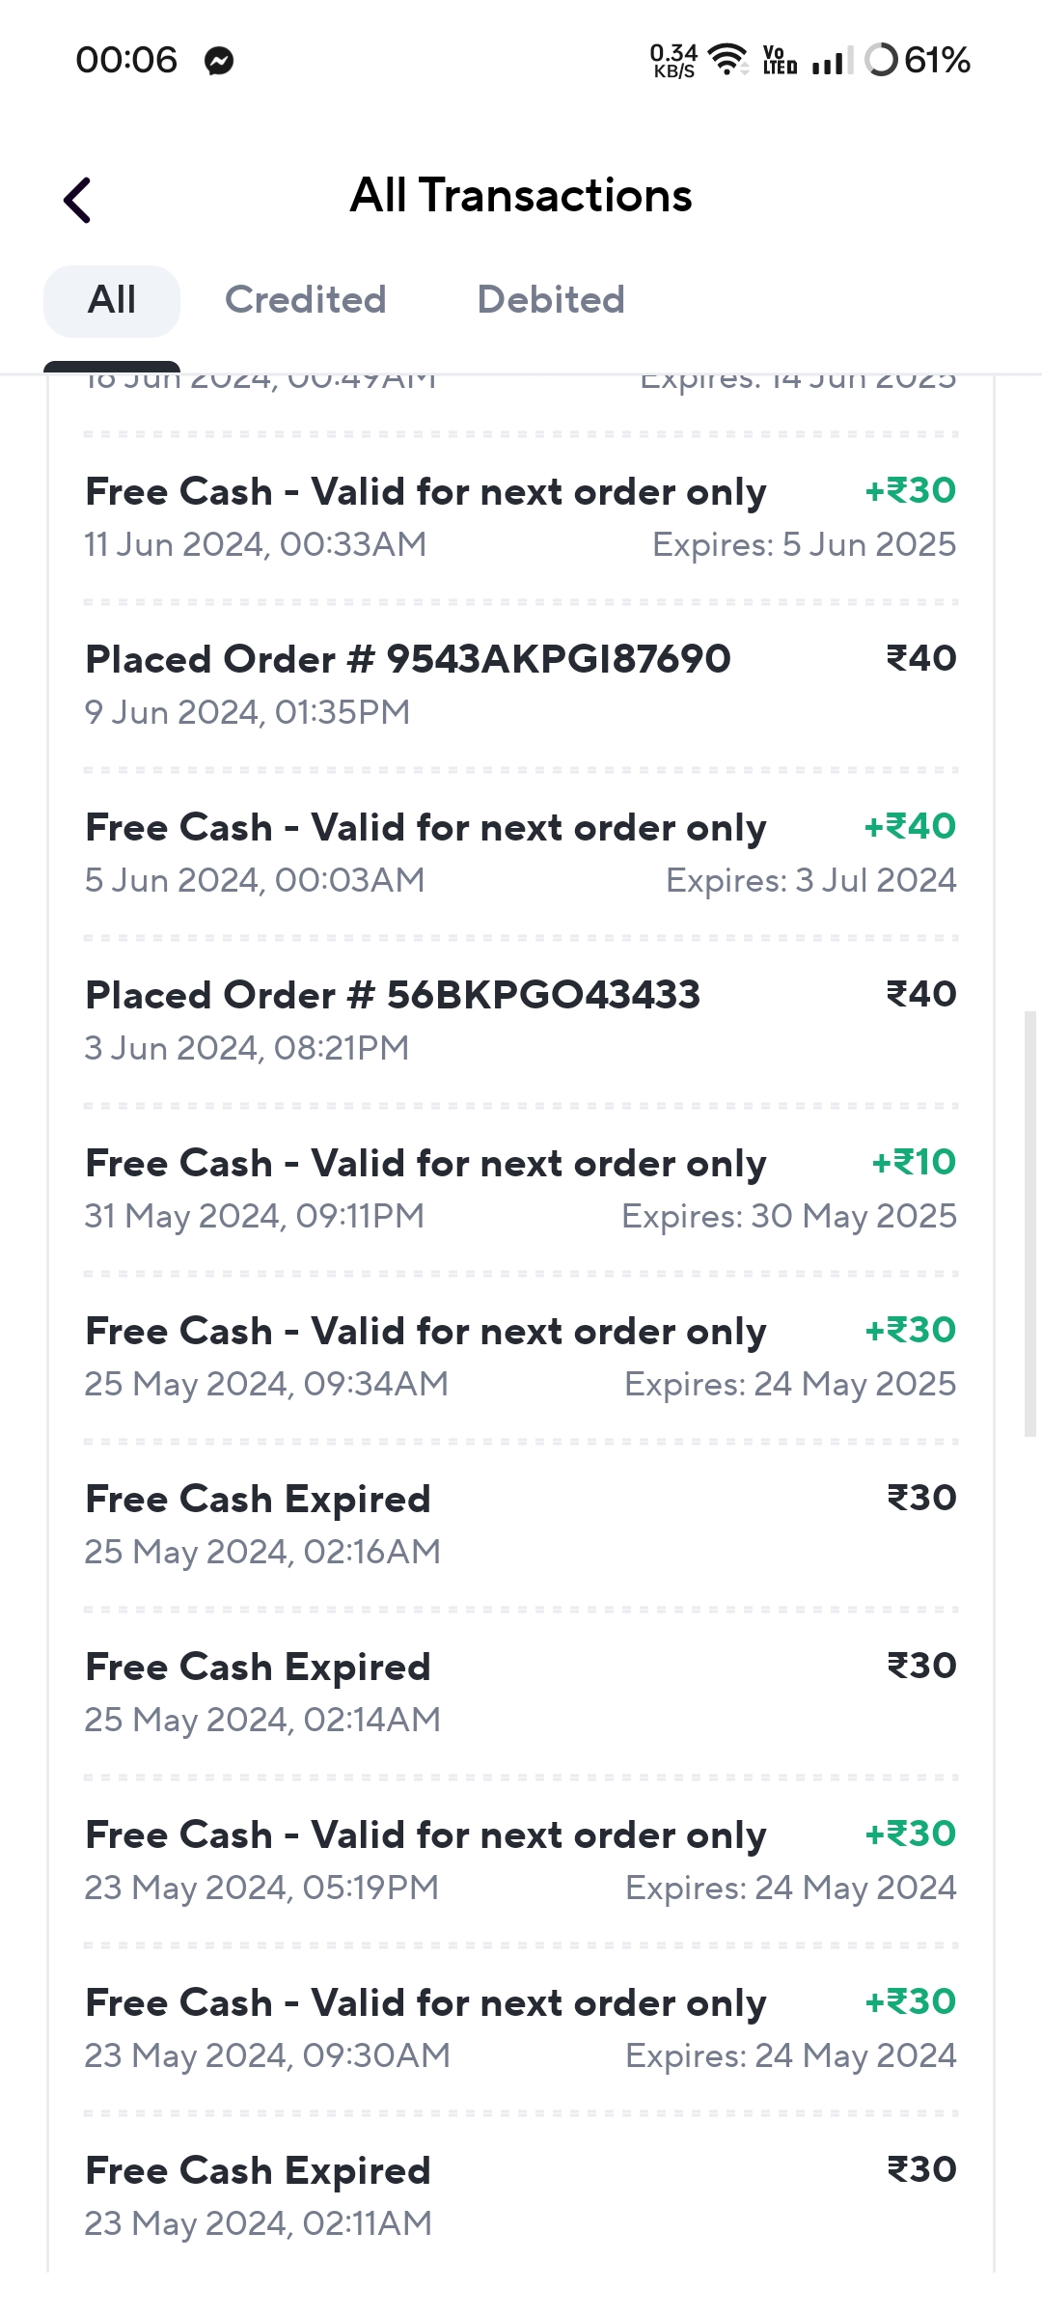
Task: Tap the Wi-Fi status icon
Action: point(728,60)
